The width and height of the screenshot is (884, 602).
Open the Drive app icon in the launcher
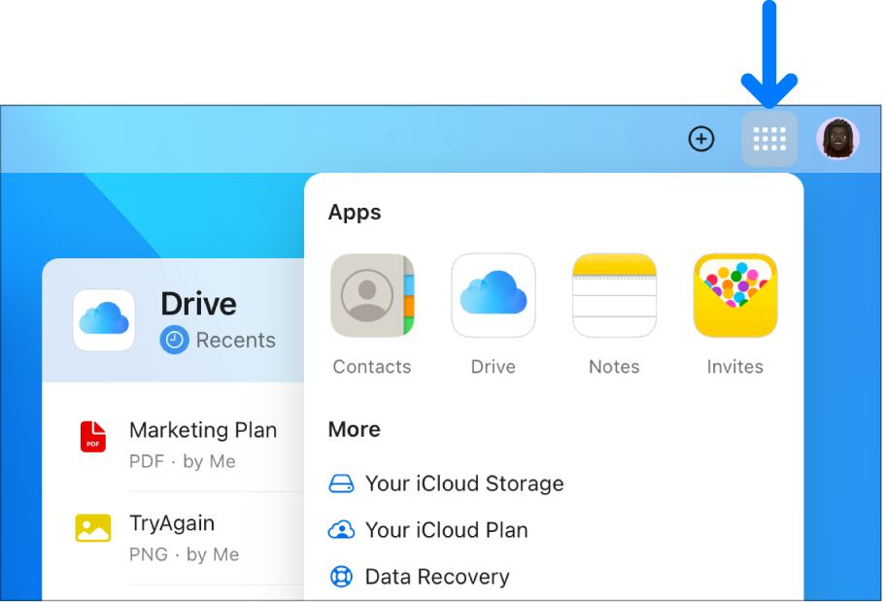click(x=493, y=295)
